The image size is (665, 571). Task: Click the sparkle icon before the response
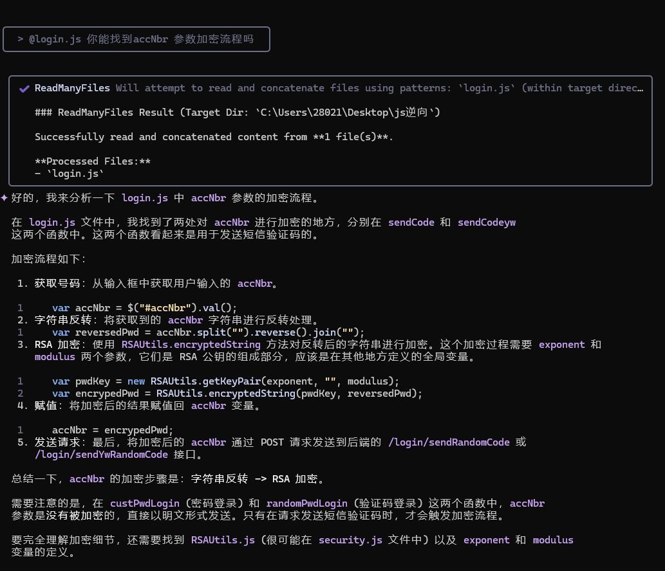point(5,197)
